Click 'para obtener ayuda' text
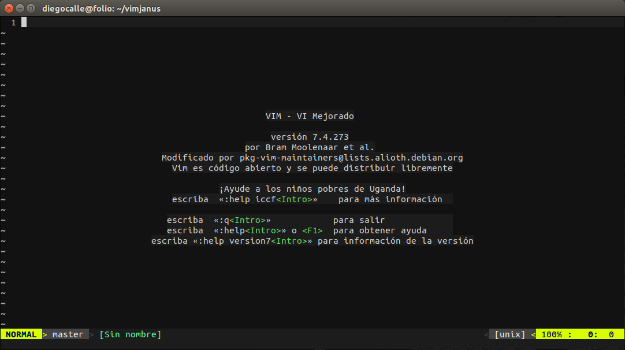This screenshot has height=350, width=625. [x=380, y=230]
